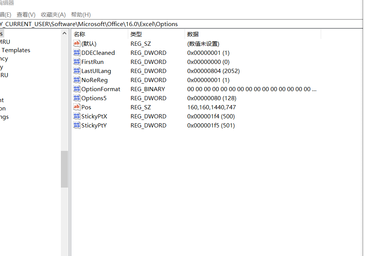Click the tree pane scroll-up arrow
The width and height of the screenshot is (365, 256).
point(64,34)
